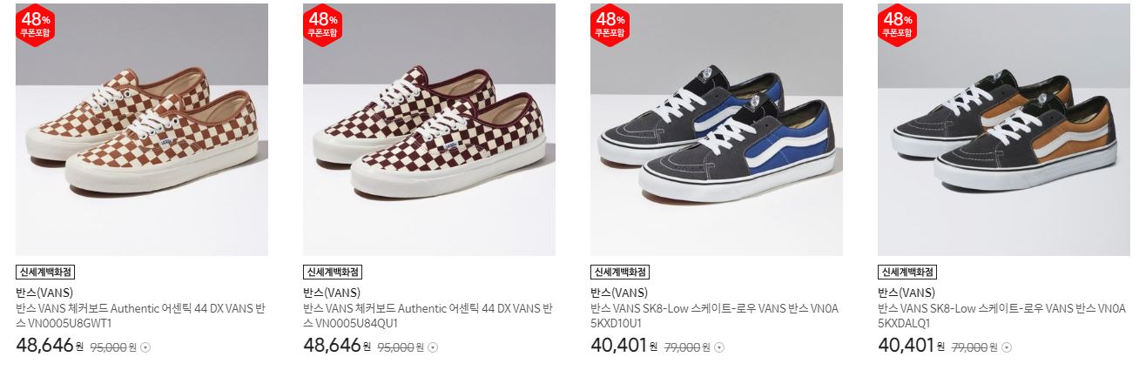Expand price details arrow for VN0A5KXDALQ1
Viewport: 1139px width, 377px height.
click(1008, 347)
